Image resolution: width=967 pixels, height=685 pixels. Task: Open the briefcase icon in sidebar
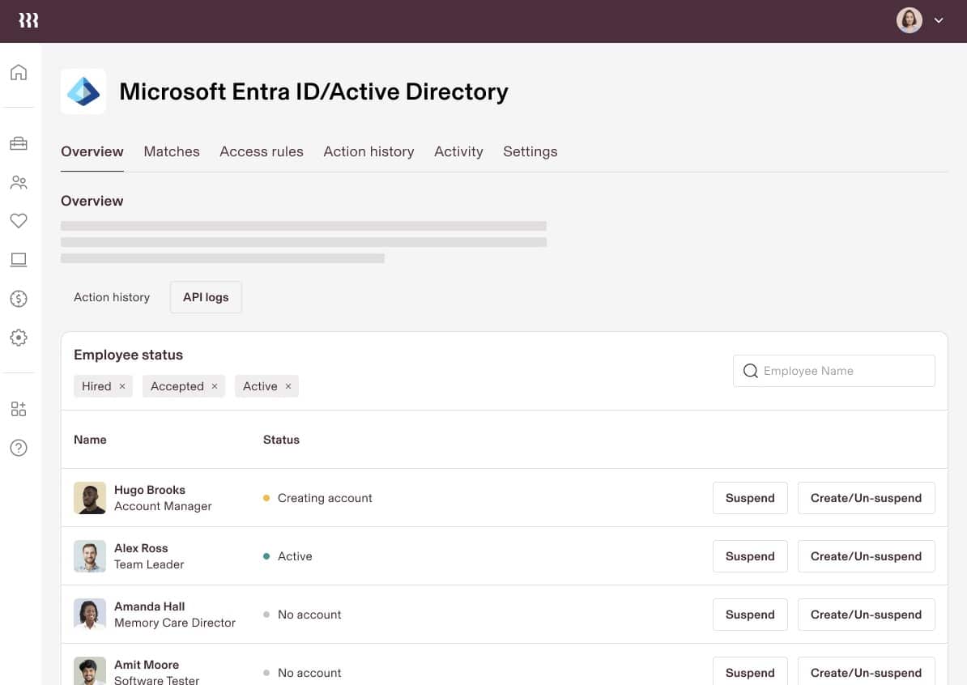(19, 143)
